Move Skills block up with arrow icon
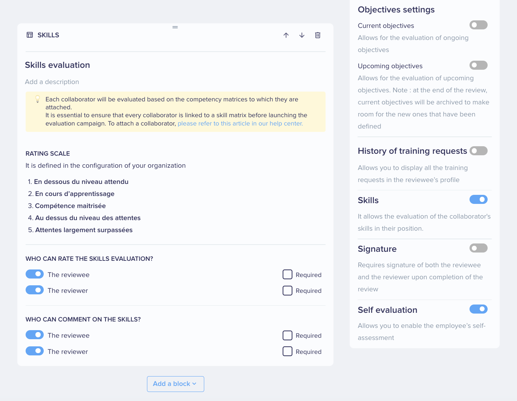Screen dimensions: 517x401 286,35
